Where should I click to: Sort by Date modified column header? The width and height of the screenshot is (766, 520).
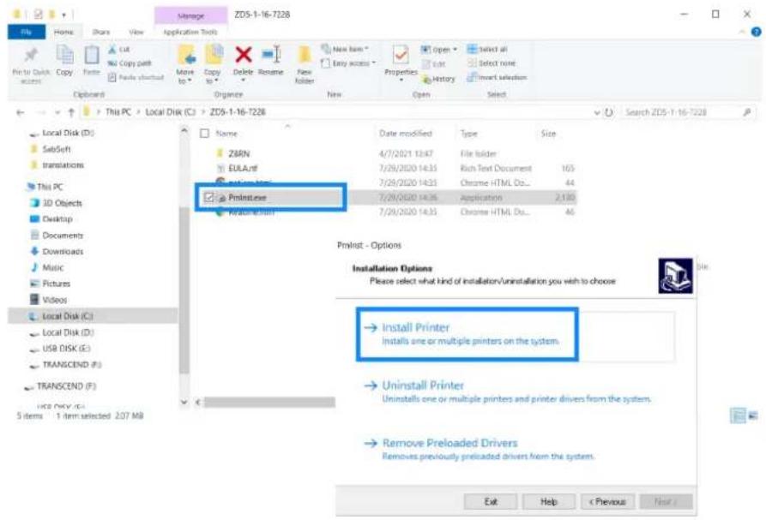point(406,133)
